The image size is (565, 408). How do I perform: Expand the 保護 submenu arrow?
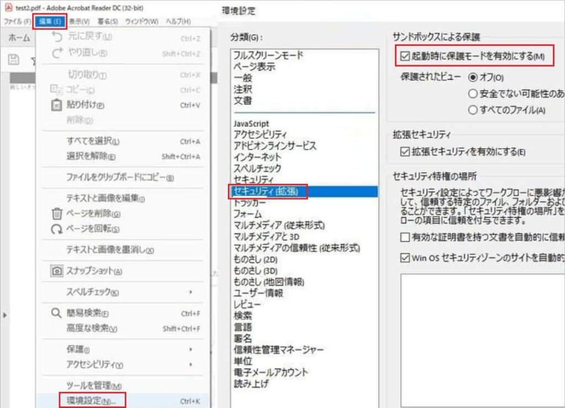(190, 349)
